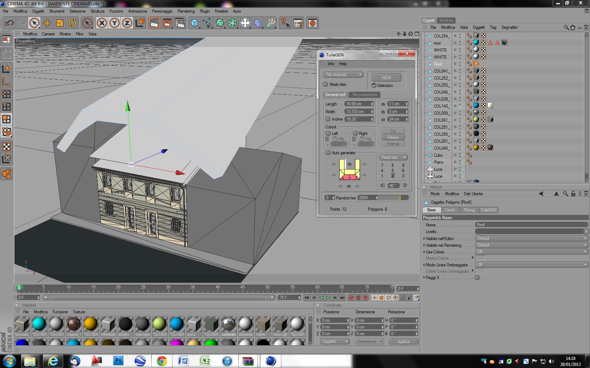This screenshot has width=590, height=368.
Task: Click the Undo arrow icon
Action: [9, 23]
